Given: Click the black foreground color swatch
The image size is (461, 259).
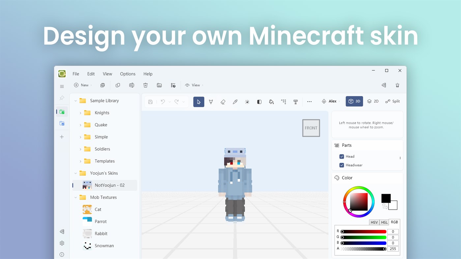Looking at the screenshot, I should coord(386,198).
